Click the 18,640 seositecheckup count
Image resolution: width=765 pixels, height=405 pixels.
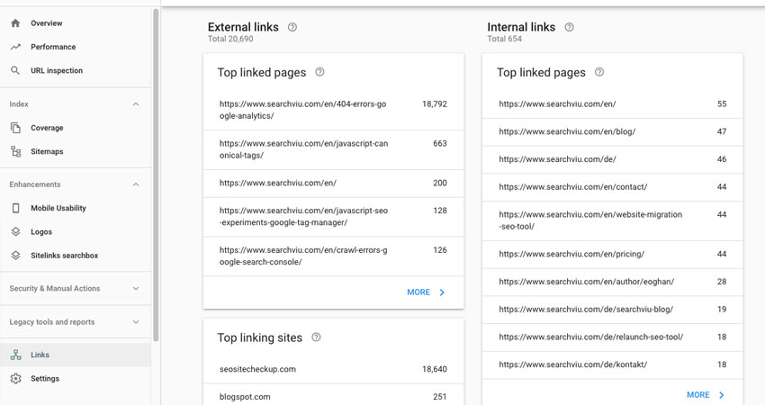pyautogui.click(x=434, y=369)
